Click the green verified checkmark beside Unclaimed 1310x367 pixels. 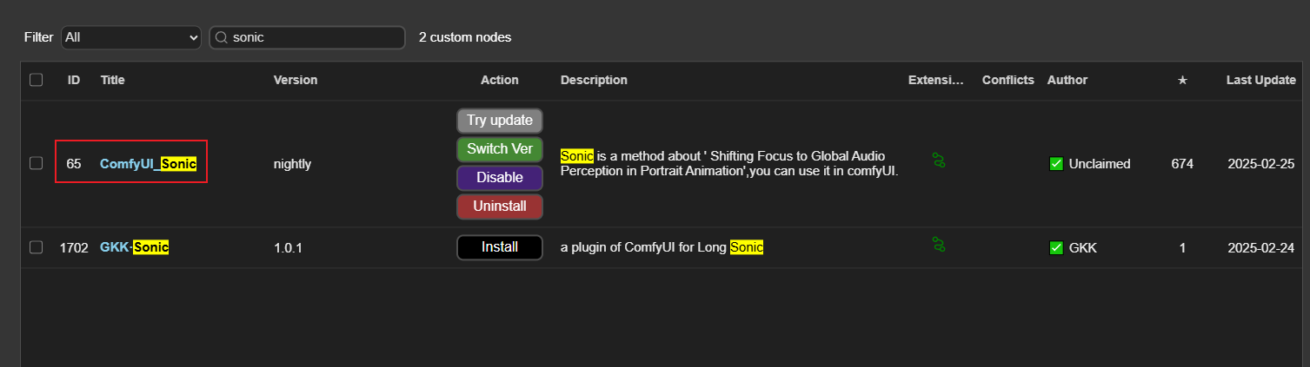[1056, 163]
